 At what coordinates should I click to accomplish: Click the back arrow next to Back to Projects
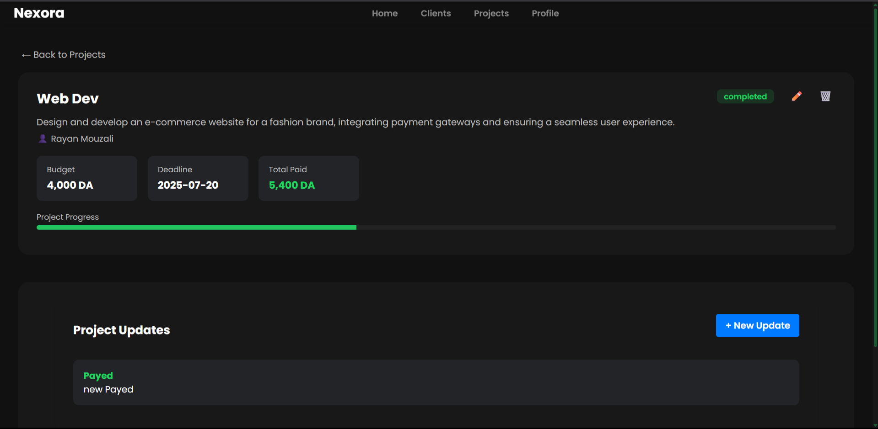pyautogui.click(x=26, y=54)
